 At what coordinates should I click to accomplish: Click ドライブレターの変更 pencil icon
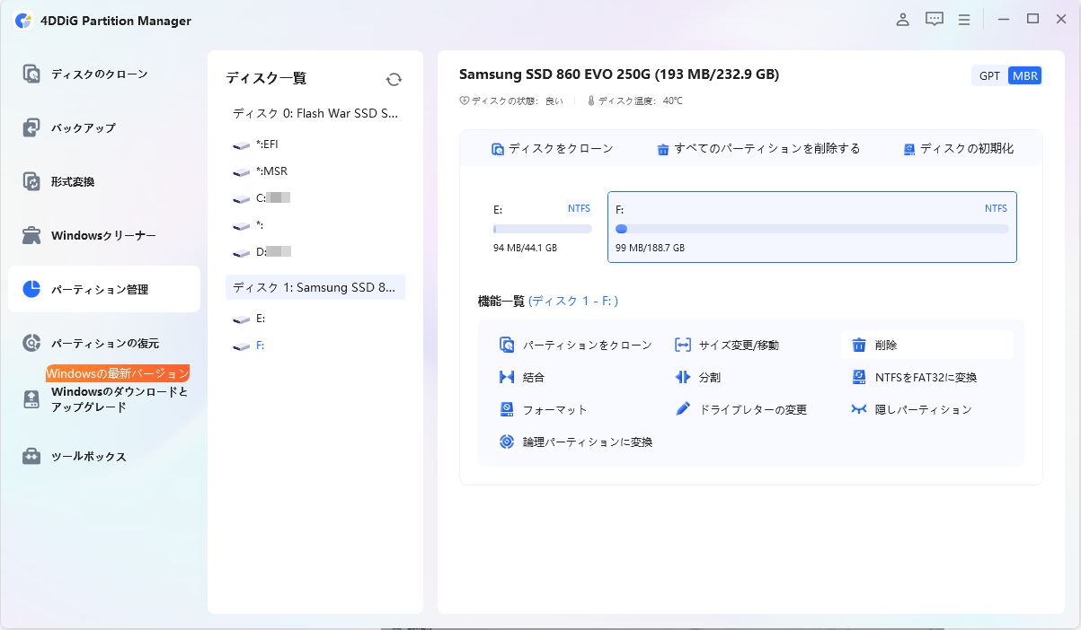point(683,409)
